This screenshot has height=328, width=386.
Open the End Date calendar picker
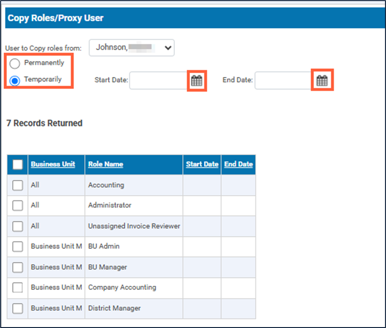[x=322, y=81]
